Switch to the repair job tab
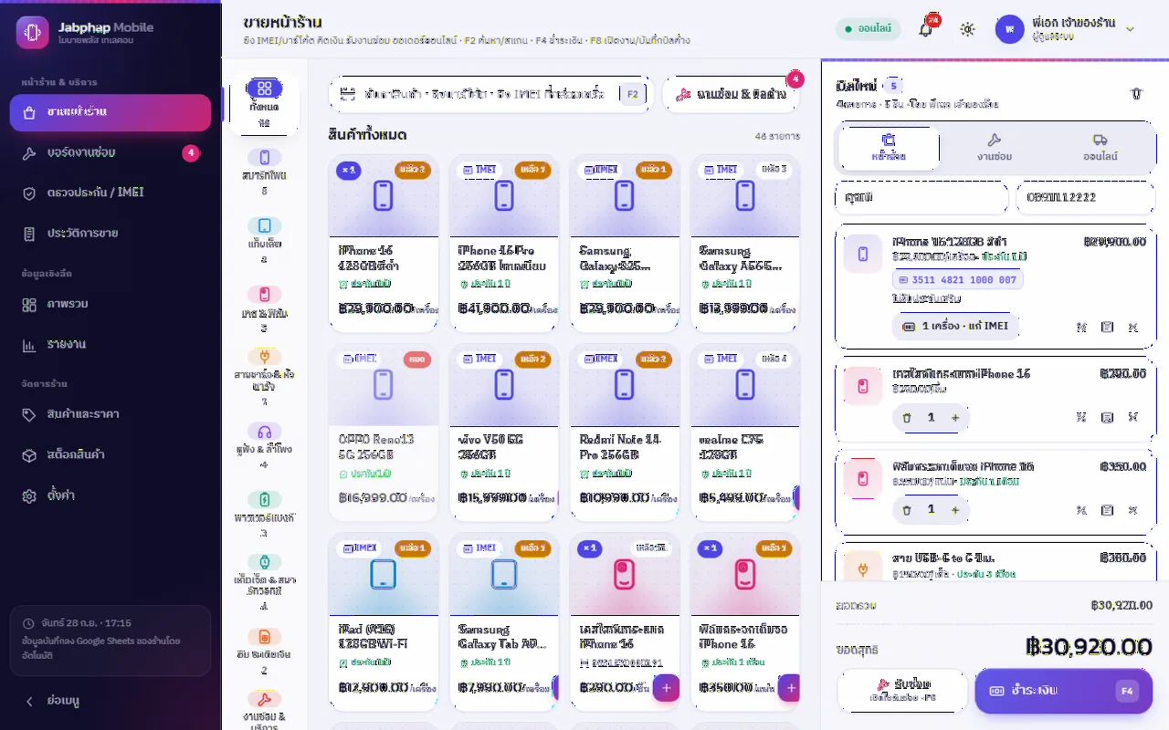The image size is (1169, 730). tap(995, 148)
